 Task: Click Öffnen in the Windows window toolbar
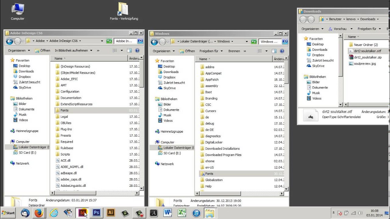click(187, 51)
